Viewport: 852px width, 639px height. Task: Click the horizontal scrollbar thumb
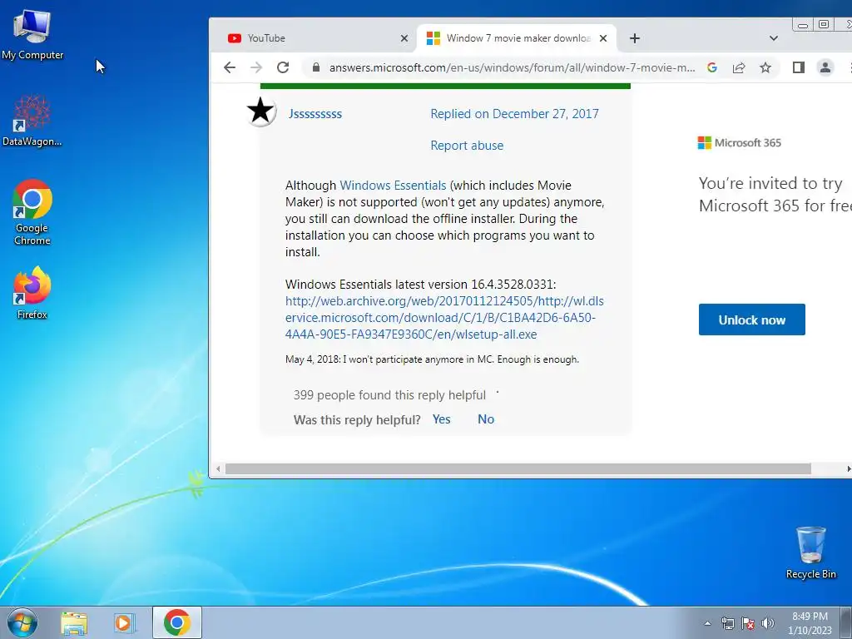pyautogui.click(x=518, y=469)
